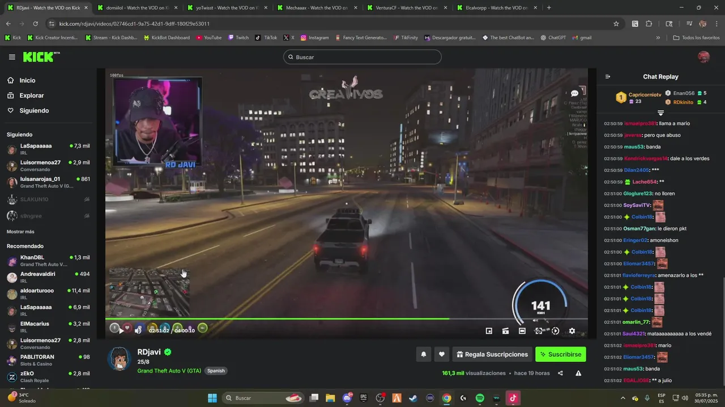Open the Windows Start menu
The width and height of the screenshot is (725, 407).
(212, 398)
